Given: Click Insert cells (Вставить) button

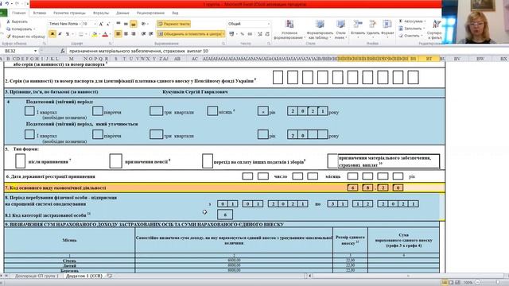Looking at the screenshot, I should pyautogui.click(x=358, y=29).
